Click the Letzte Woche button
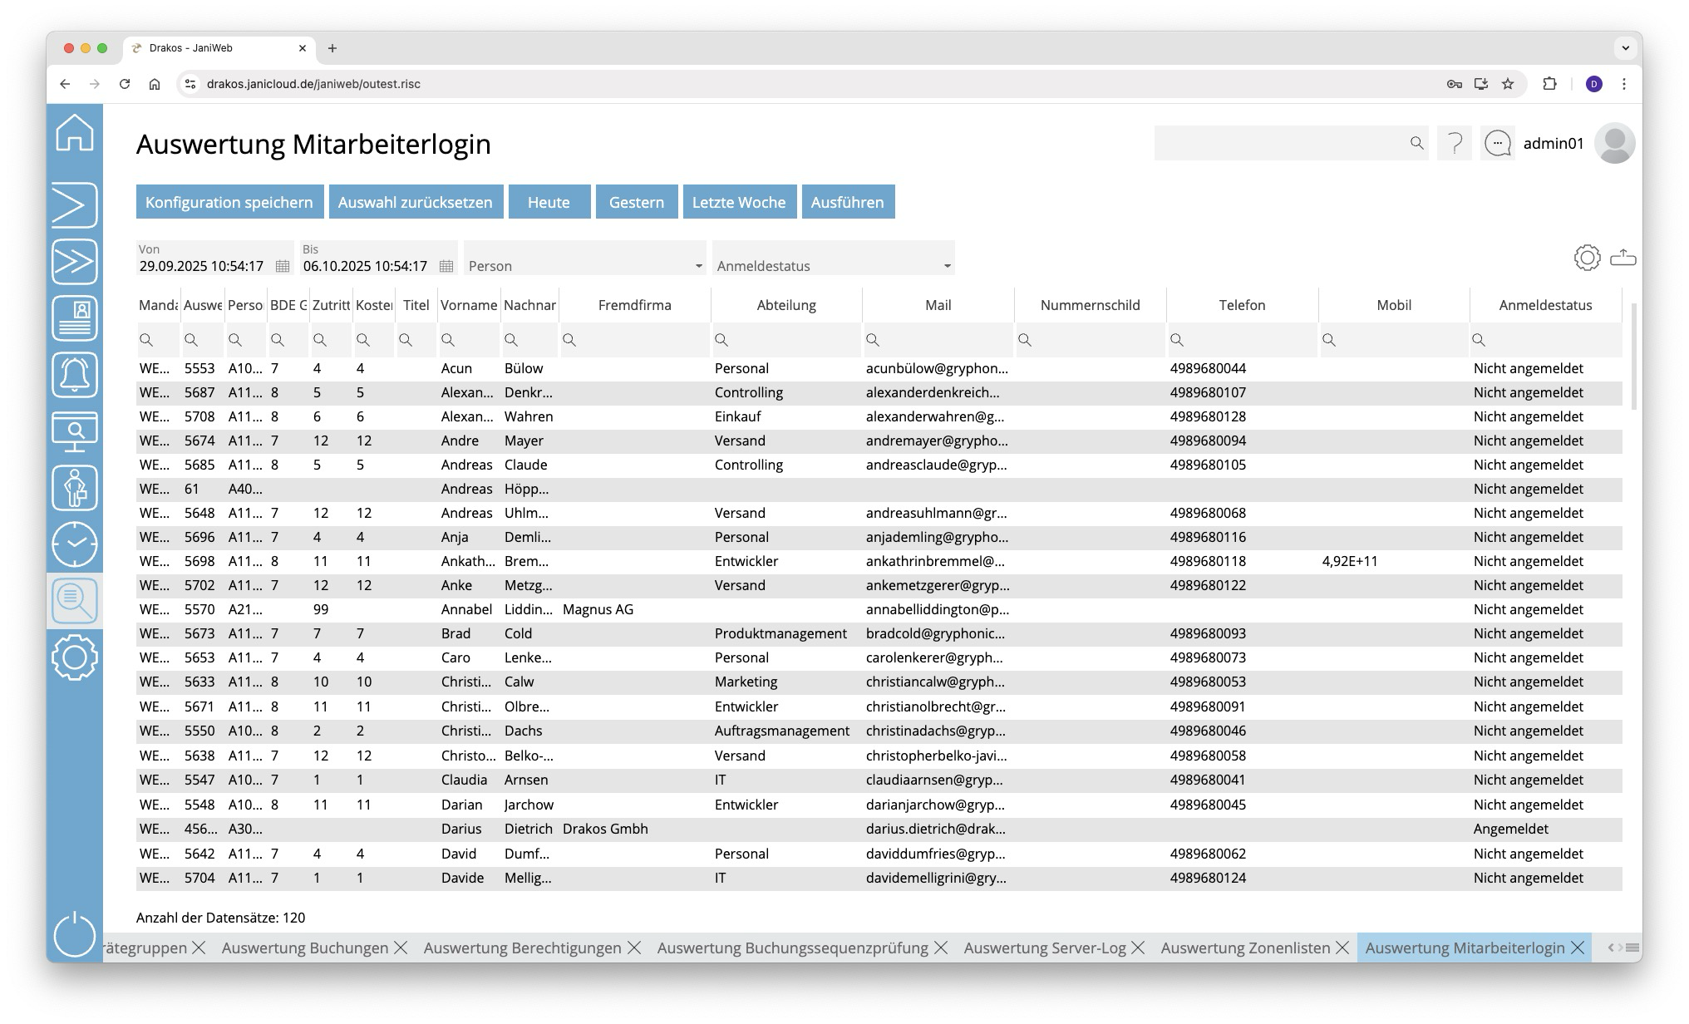 (x=738, y=202)
